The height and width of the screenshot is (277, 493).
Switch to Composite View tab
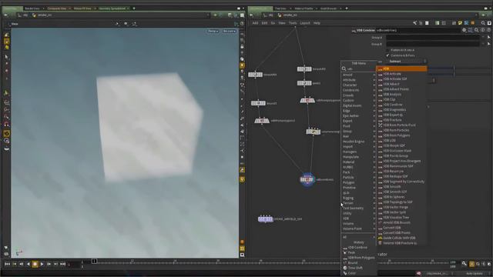click(56, 8)
